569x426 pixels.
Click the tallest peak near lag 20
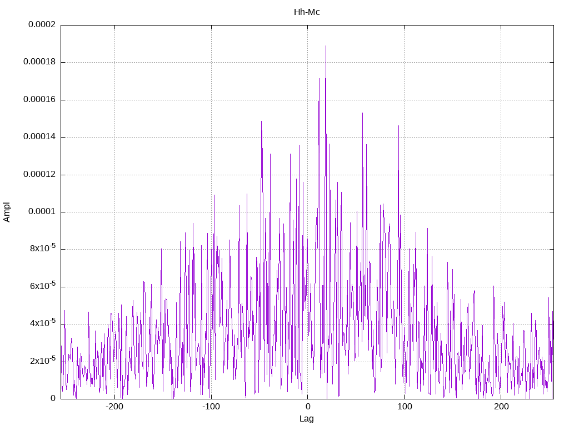(326, 46)
